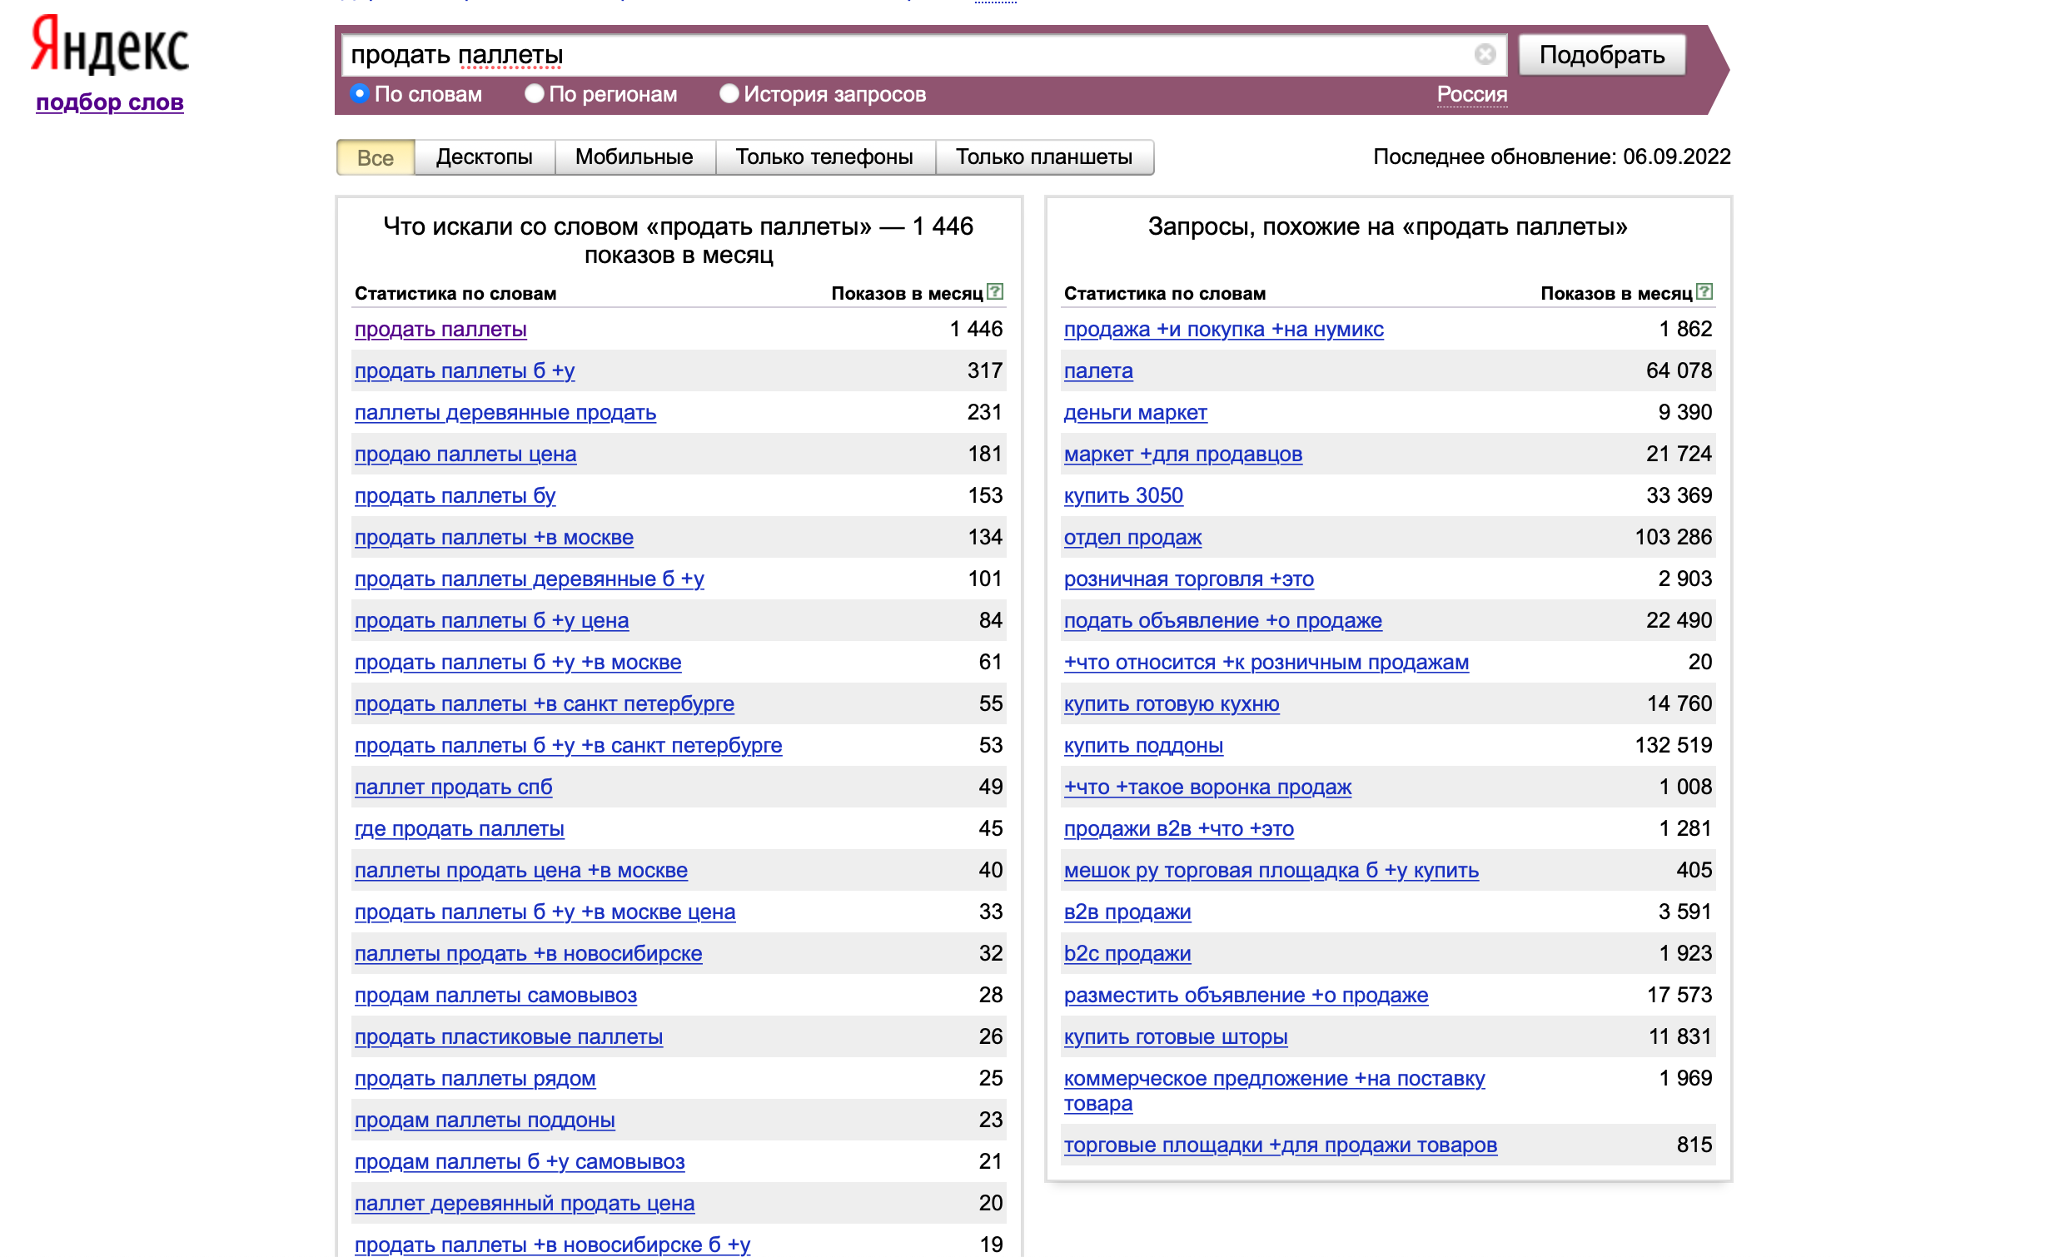Open 'маркет +для продавцов' link
This screenshot has width=2065, height=1257.
pyautogui.click(x=1182, y=455)
